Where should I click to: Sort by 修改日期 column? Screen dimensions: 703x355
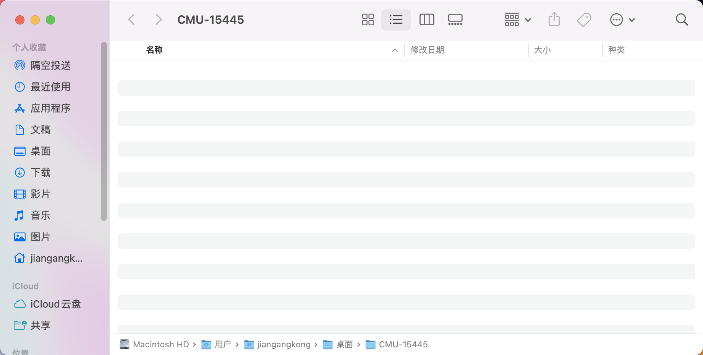click(x=427, y=50)
